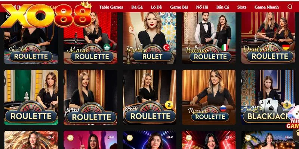Go to the Lô Đề section
This screenshot has width=299, height=149.
(156, 7)
